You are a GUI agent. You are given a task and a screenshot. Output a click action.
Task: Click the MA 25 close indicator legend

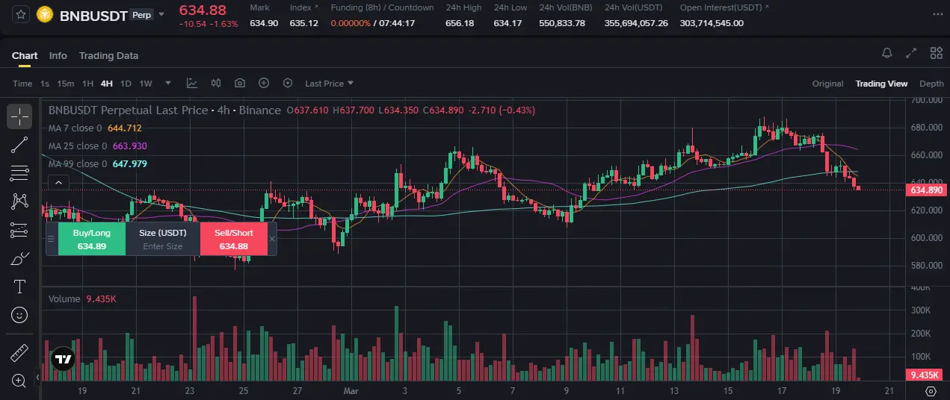point(97,146)
